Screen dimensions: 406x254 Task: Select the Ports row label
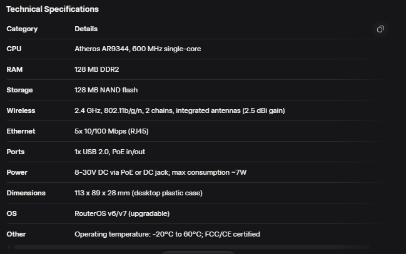(16, 152)
